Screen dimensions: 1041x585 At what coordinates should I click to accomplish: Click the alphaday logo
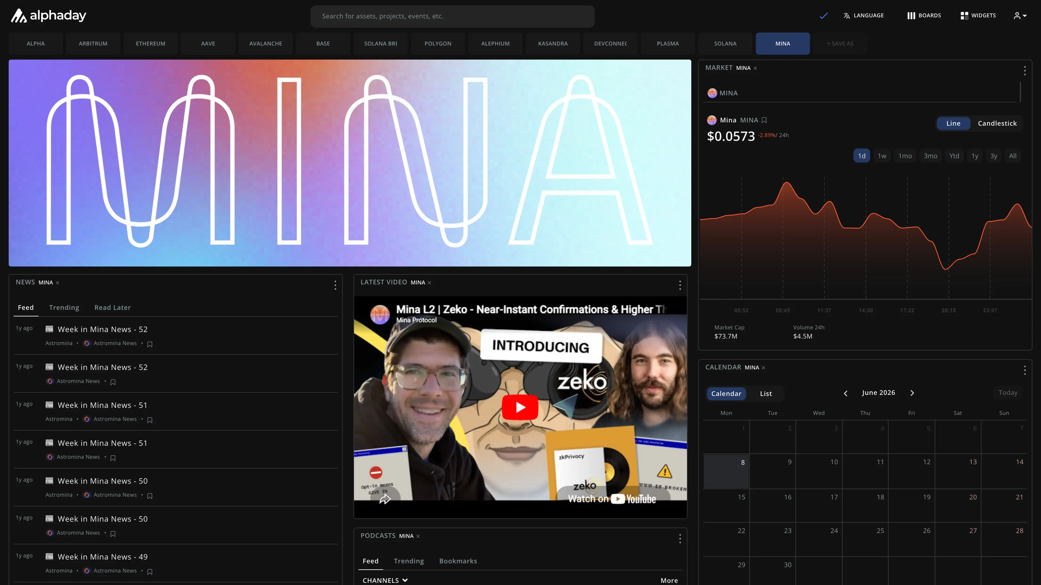coord(48,16)
